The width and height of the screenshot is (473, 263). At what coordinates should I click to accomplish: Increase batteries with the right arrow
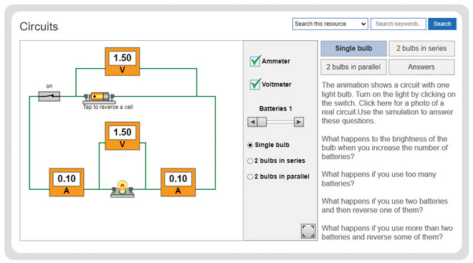coord(299,122)
